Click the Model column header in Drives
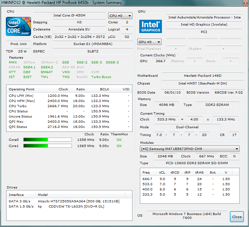 coord(80,195)
